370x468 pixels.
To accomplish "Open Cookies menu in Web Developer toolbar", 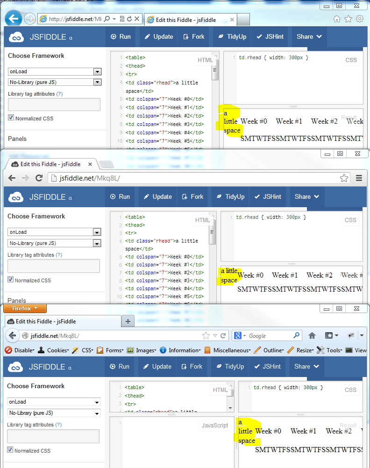I will [54, 350].
